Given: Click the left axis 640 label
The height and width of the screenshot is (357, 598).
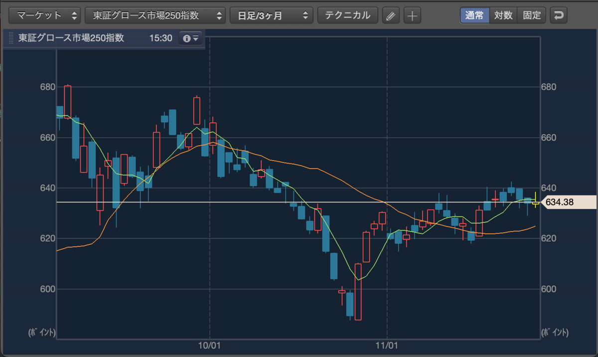Looking at the screenshot, I should 47,188.
